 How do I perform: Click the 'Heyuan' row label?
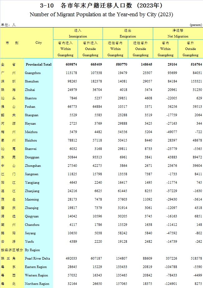coord(30,124)
